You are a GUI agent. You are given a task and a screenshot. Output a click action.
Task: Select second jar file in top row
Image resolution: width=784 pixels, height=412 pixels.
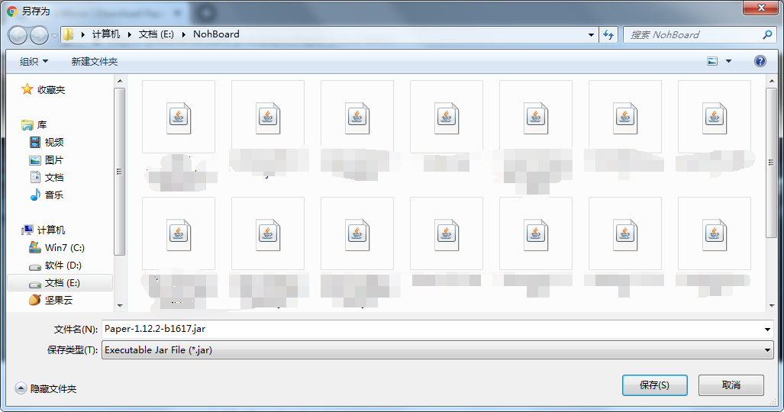(x=268, y=117)
